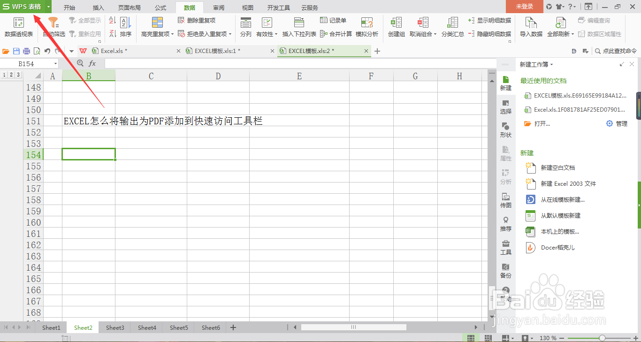Click Insert Dropdown List (插入下拉列表)
The image size is (641, 342).
pos(299,27)
